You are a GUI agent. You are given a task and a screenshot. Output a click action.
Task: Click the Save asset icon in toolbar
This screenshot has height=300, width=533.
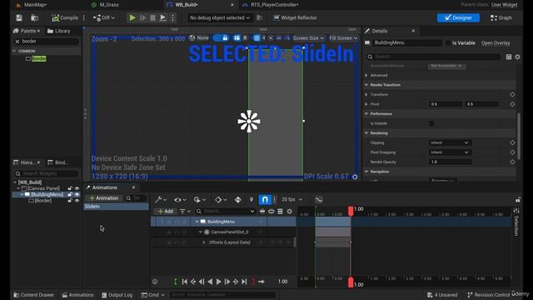[19, 17]
